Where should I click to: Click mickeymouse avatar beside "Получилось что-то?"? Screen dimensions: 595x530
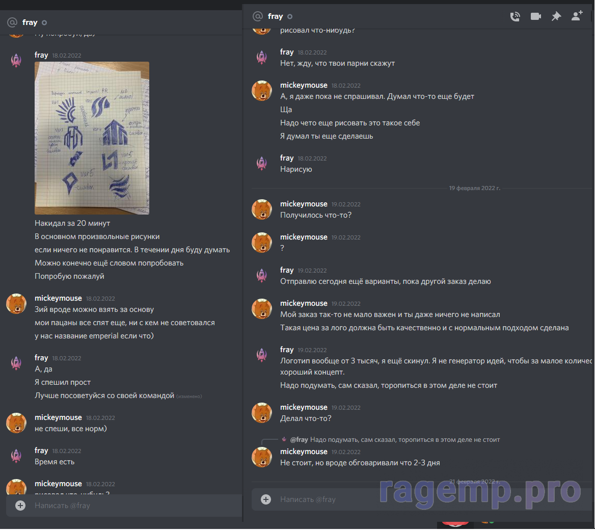point(262,209)
